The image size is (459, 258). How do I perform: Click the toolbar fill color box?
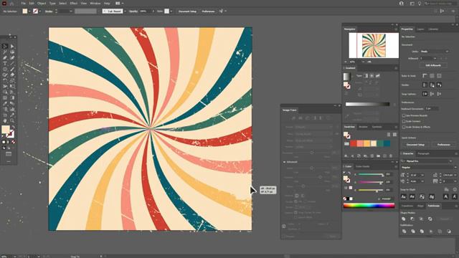5,130
